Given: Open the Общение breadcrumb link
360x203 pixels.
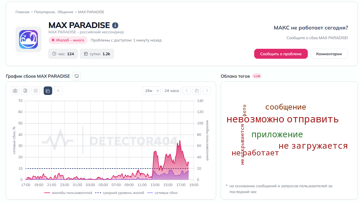Looking at the screenshot, I should click(x=65, y=12).
